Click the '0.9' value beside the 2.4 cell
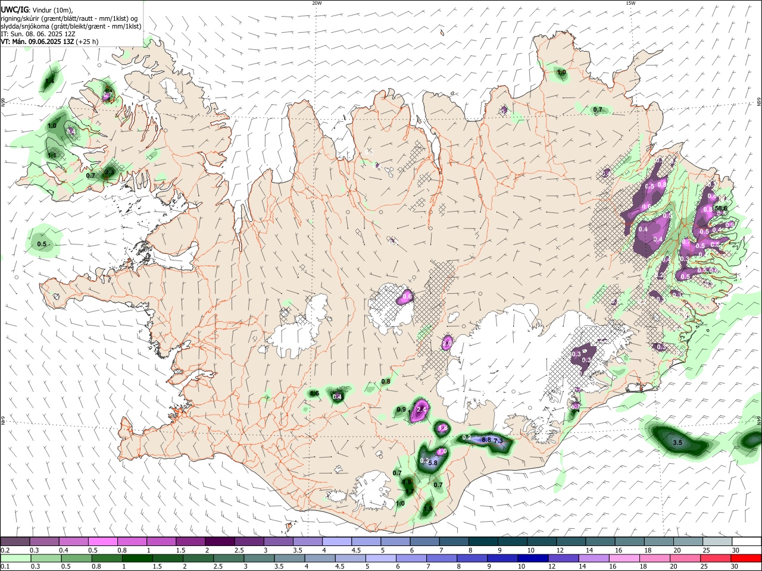This screenshot has width=762, height=571. point(401,409)
